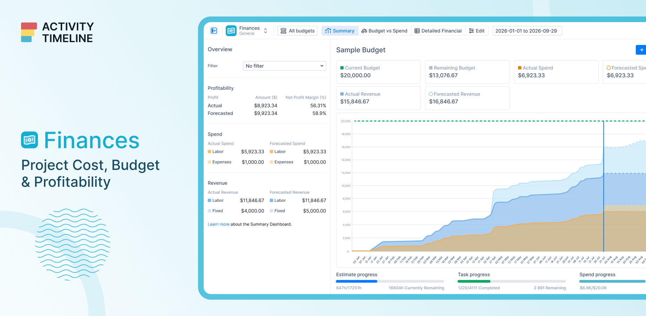Click the $6.9K/$20.0K spend label
The width and height of the screenshot is (646, 316).
593,288
